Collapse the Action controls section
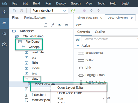The image size is (138, 103). pos(78,46)
